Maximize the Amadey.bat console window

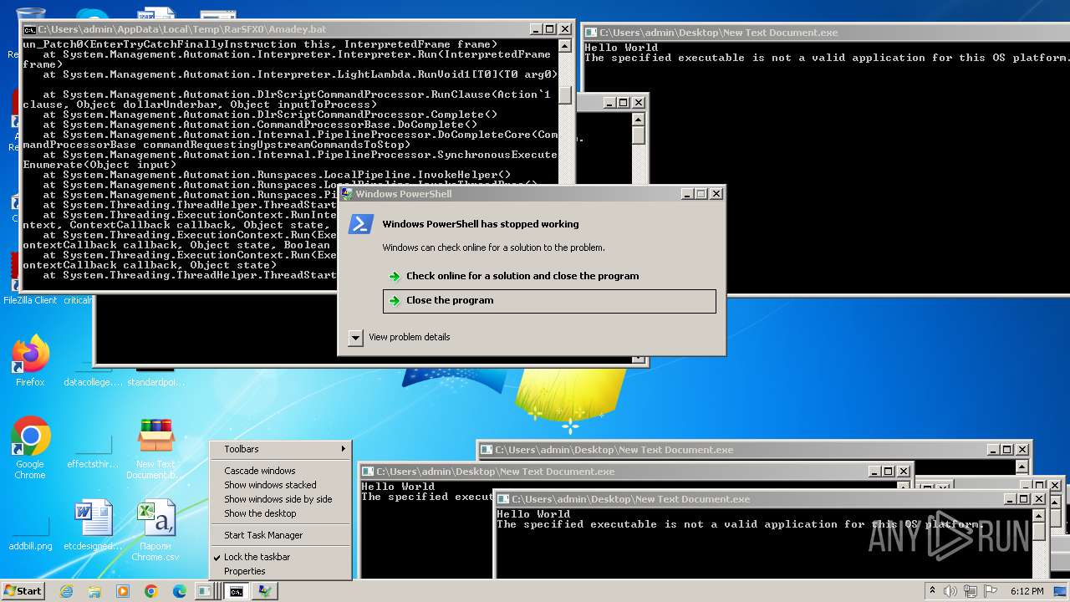coord(549,29)
